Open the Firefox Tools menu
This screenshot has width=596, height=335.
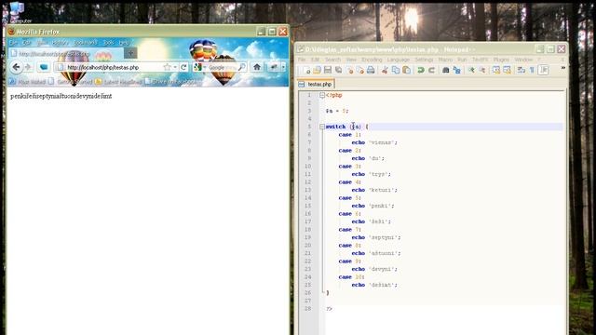click(x=108, y=43)
